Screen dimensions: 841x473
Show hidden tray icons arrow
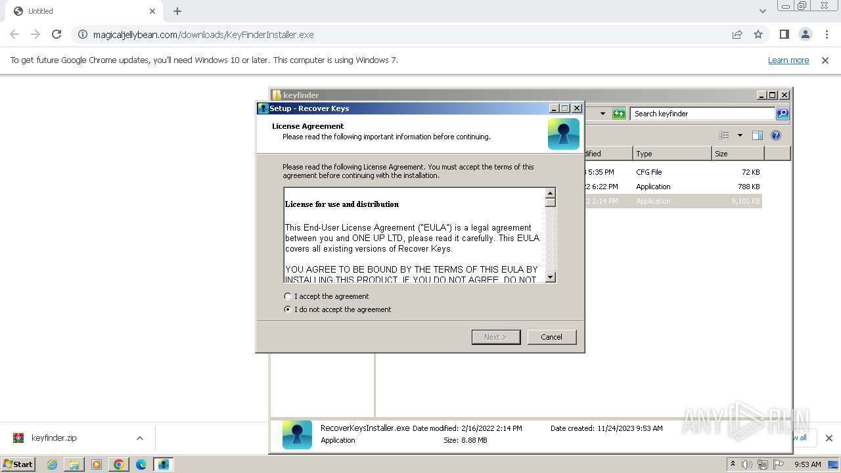(733, 464)
